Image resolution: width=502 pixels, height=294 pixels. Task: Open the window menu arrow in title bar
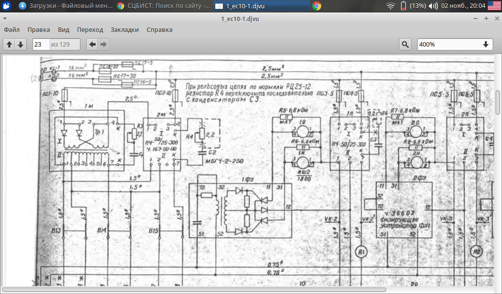tap(4, 19)
